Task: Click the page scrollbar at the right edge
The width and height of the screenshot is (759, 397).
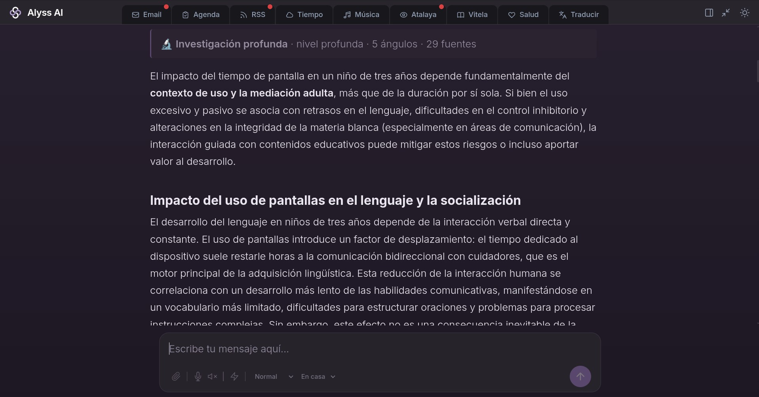Action: tap(757, 71)
